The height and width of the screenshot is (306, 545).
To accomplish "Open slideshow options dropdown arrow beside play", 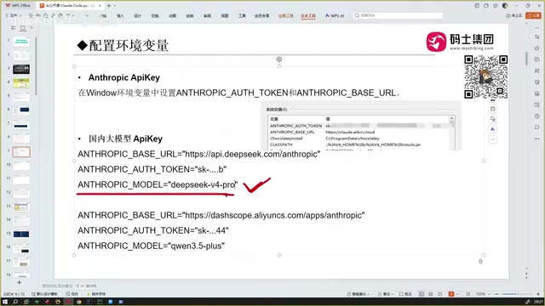I will (x=457, y=294).
